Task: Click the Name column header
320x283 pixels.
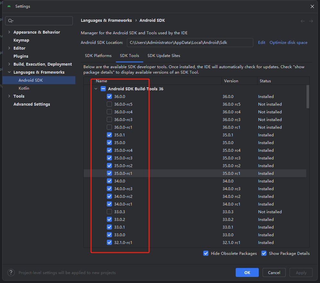Action: (157, 81)
